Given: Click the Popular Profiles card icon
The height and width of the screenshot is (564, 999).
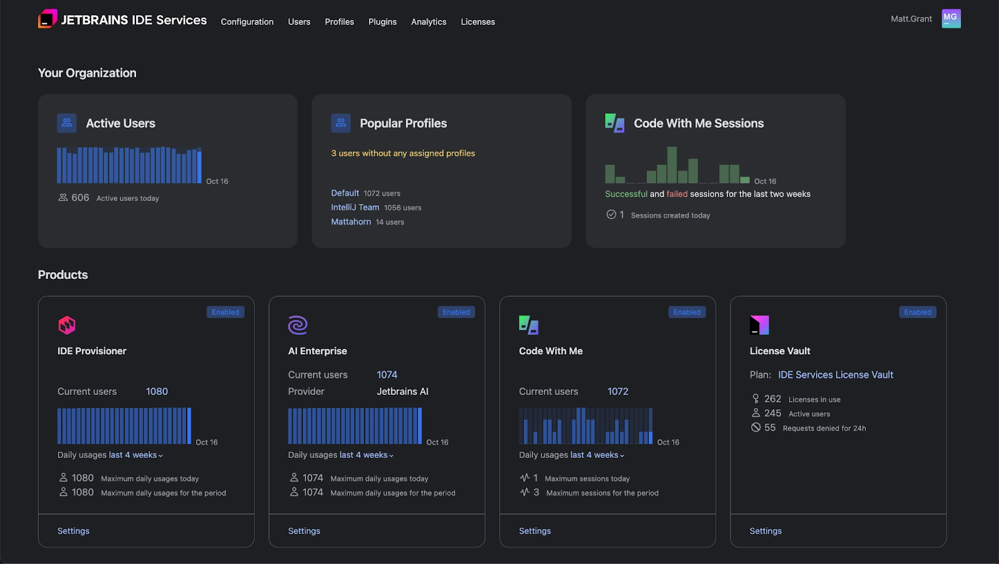Looking at the screenshot, I should coord(341,123).
